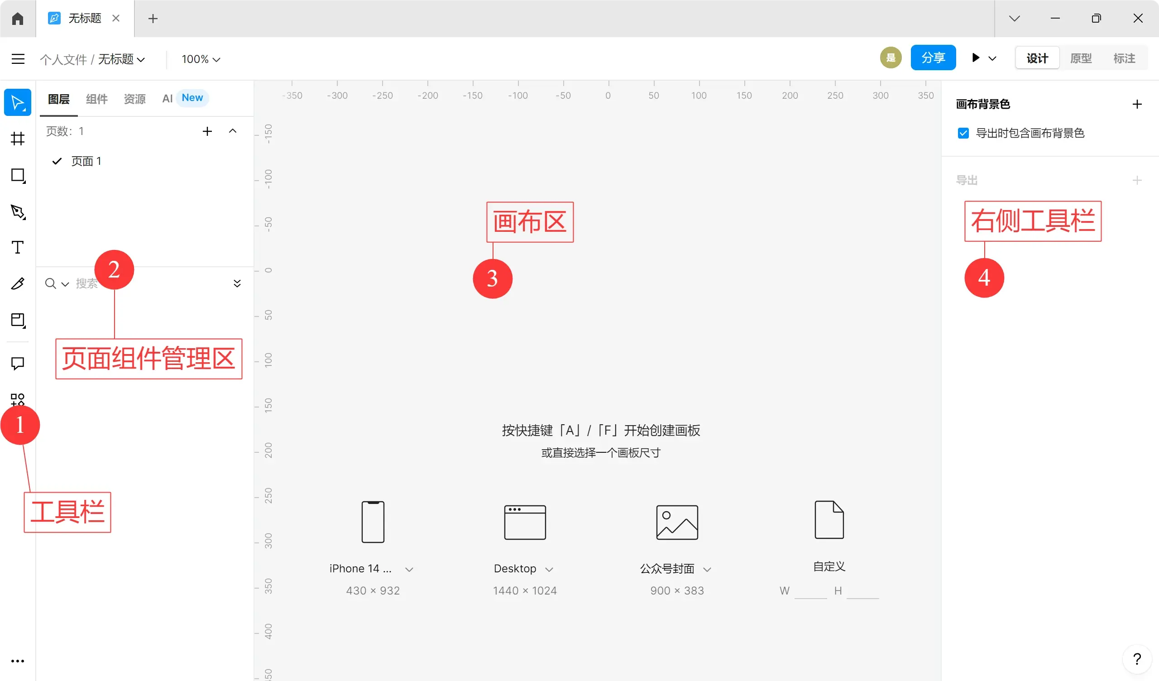Expand Desktop preset dropdown
Image resolution: width=1159 pixels, height=681 pixels.
coord(549,570)
